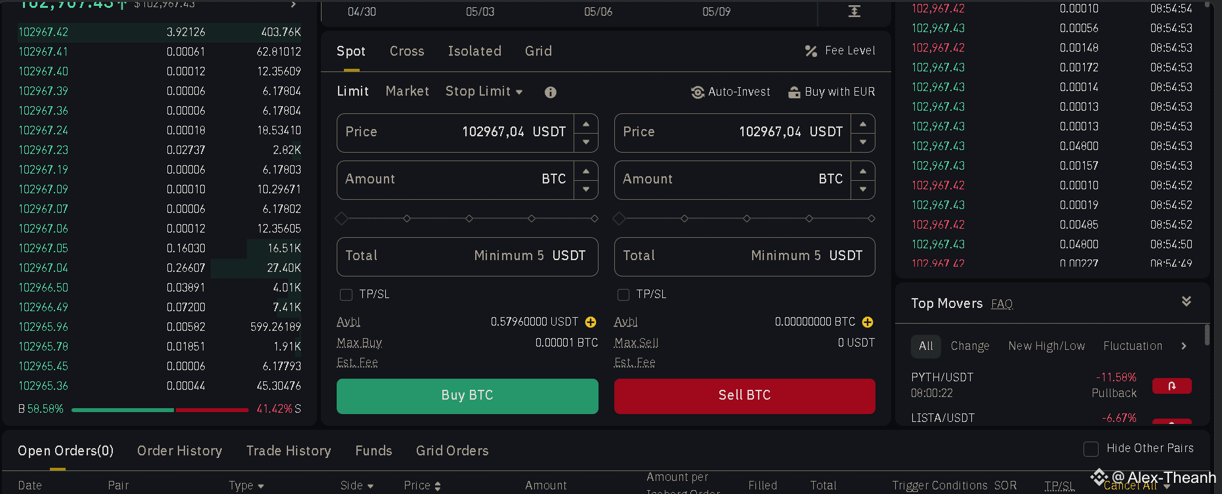Collapse the Top Movers panel
The image size is (1222, 494).
click(x=1186, y=301)
